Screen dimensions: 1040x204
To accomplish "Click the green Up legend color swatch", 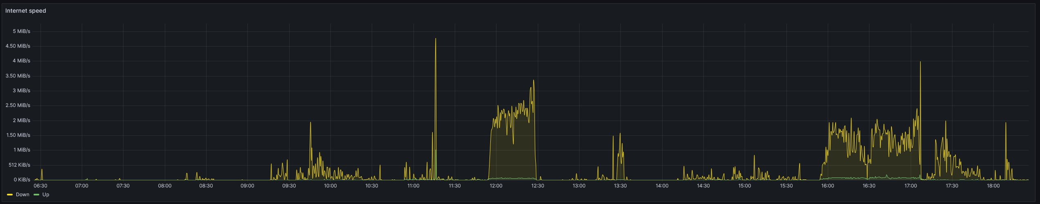I will point(36,195).
